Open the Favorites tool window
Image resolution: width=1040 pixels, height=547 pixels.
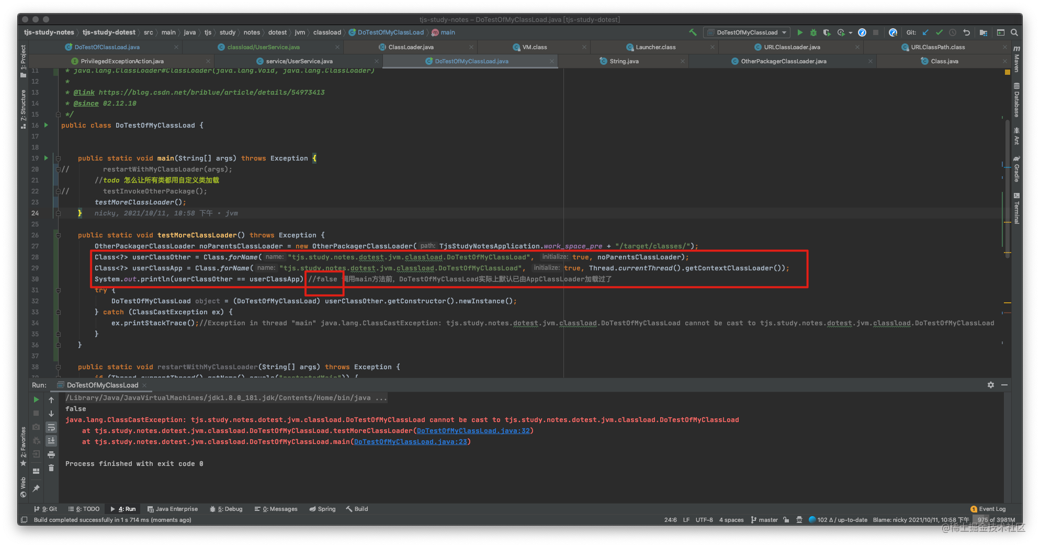[x=23, y=446]
